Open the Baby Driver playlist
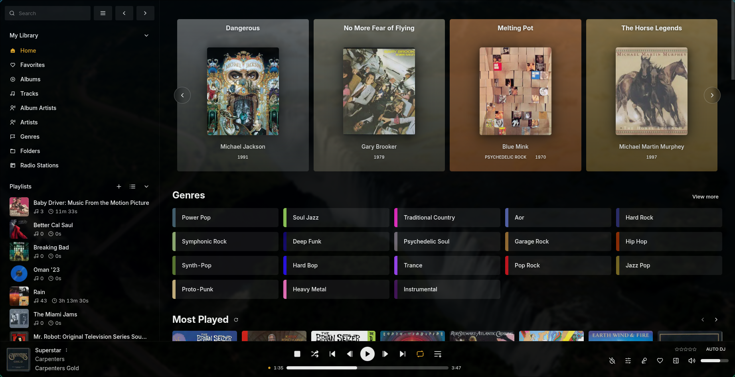The width and height of the screenshot is (735, 377). pos(79,207)
